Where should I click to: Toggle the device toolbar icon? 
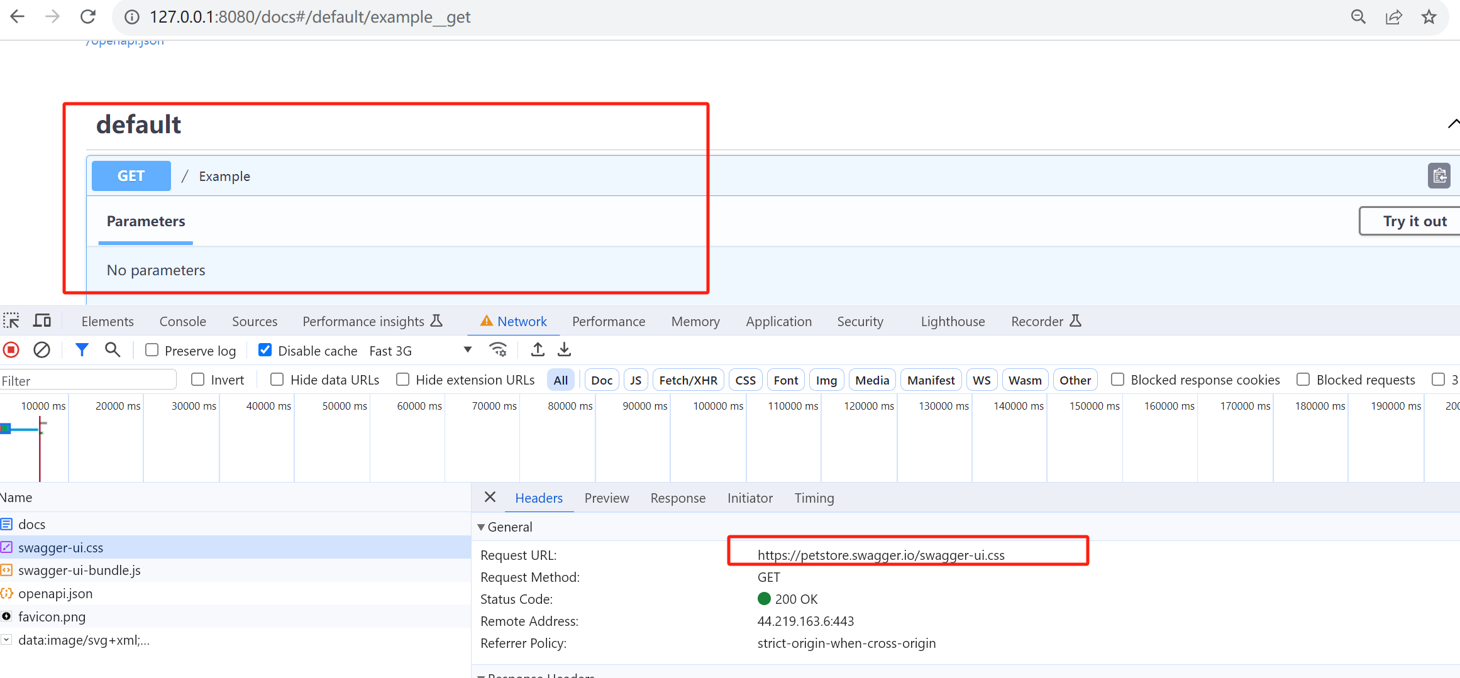42,321
